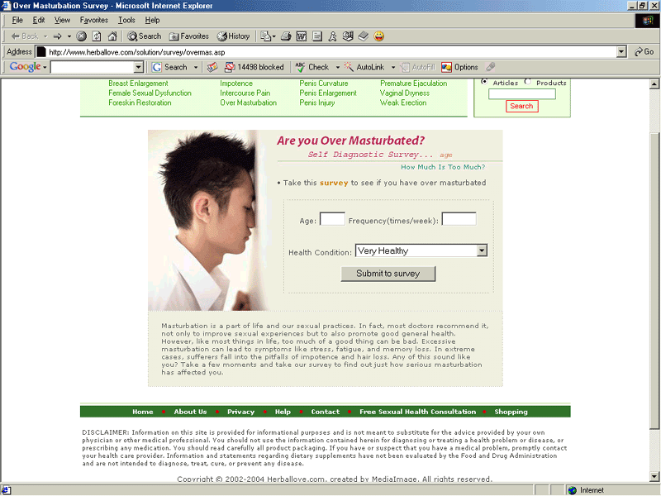Click the scrollbar down arrow
This screenshot has width=661, height=496.
point(654,477)
